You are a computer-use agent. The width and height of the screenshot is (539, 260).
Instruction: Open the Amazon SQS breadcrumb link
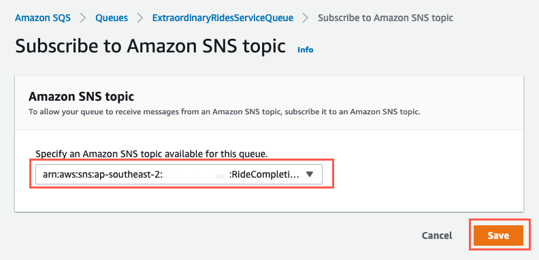coord(43,18)
